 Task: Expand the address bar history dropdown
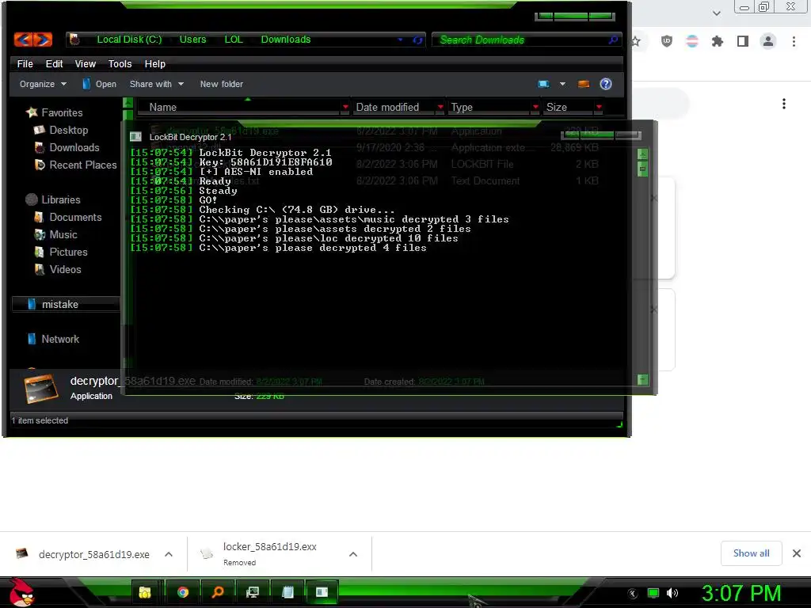[x=400, y=40]
